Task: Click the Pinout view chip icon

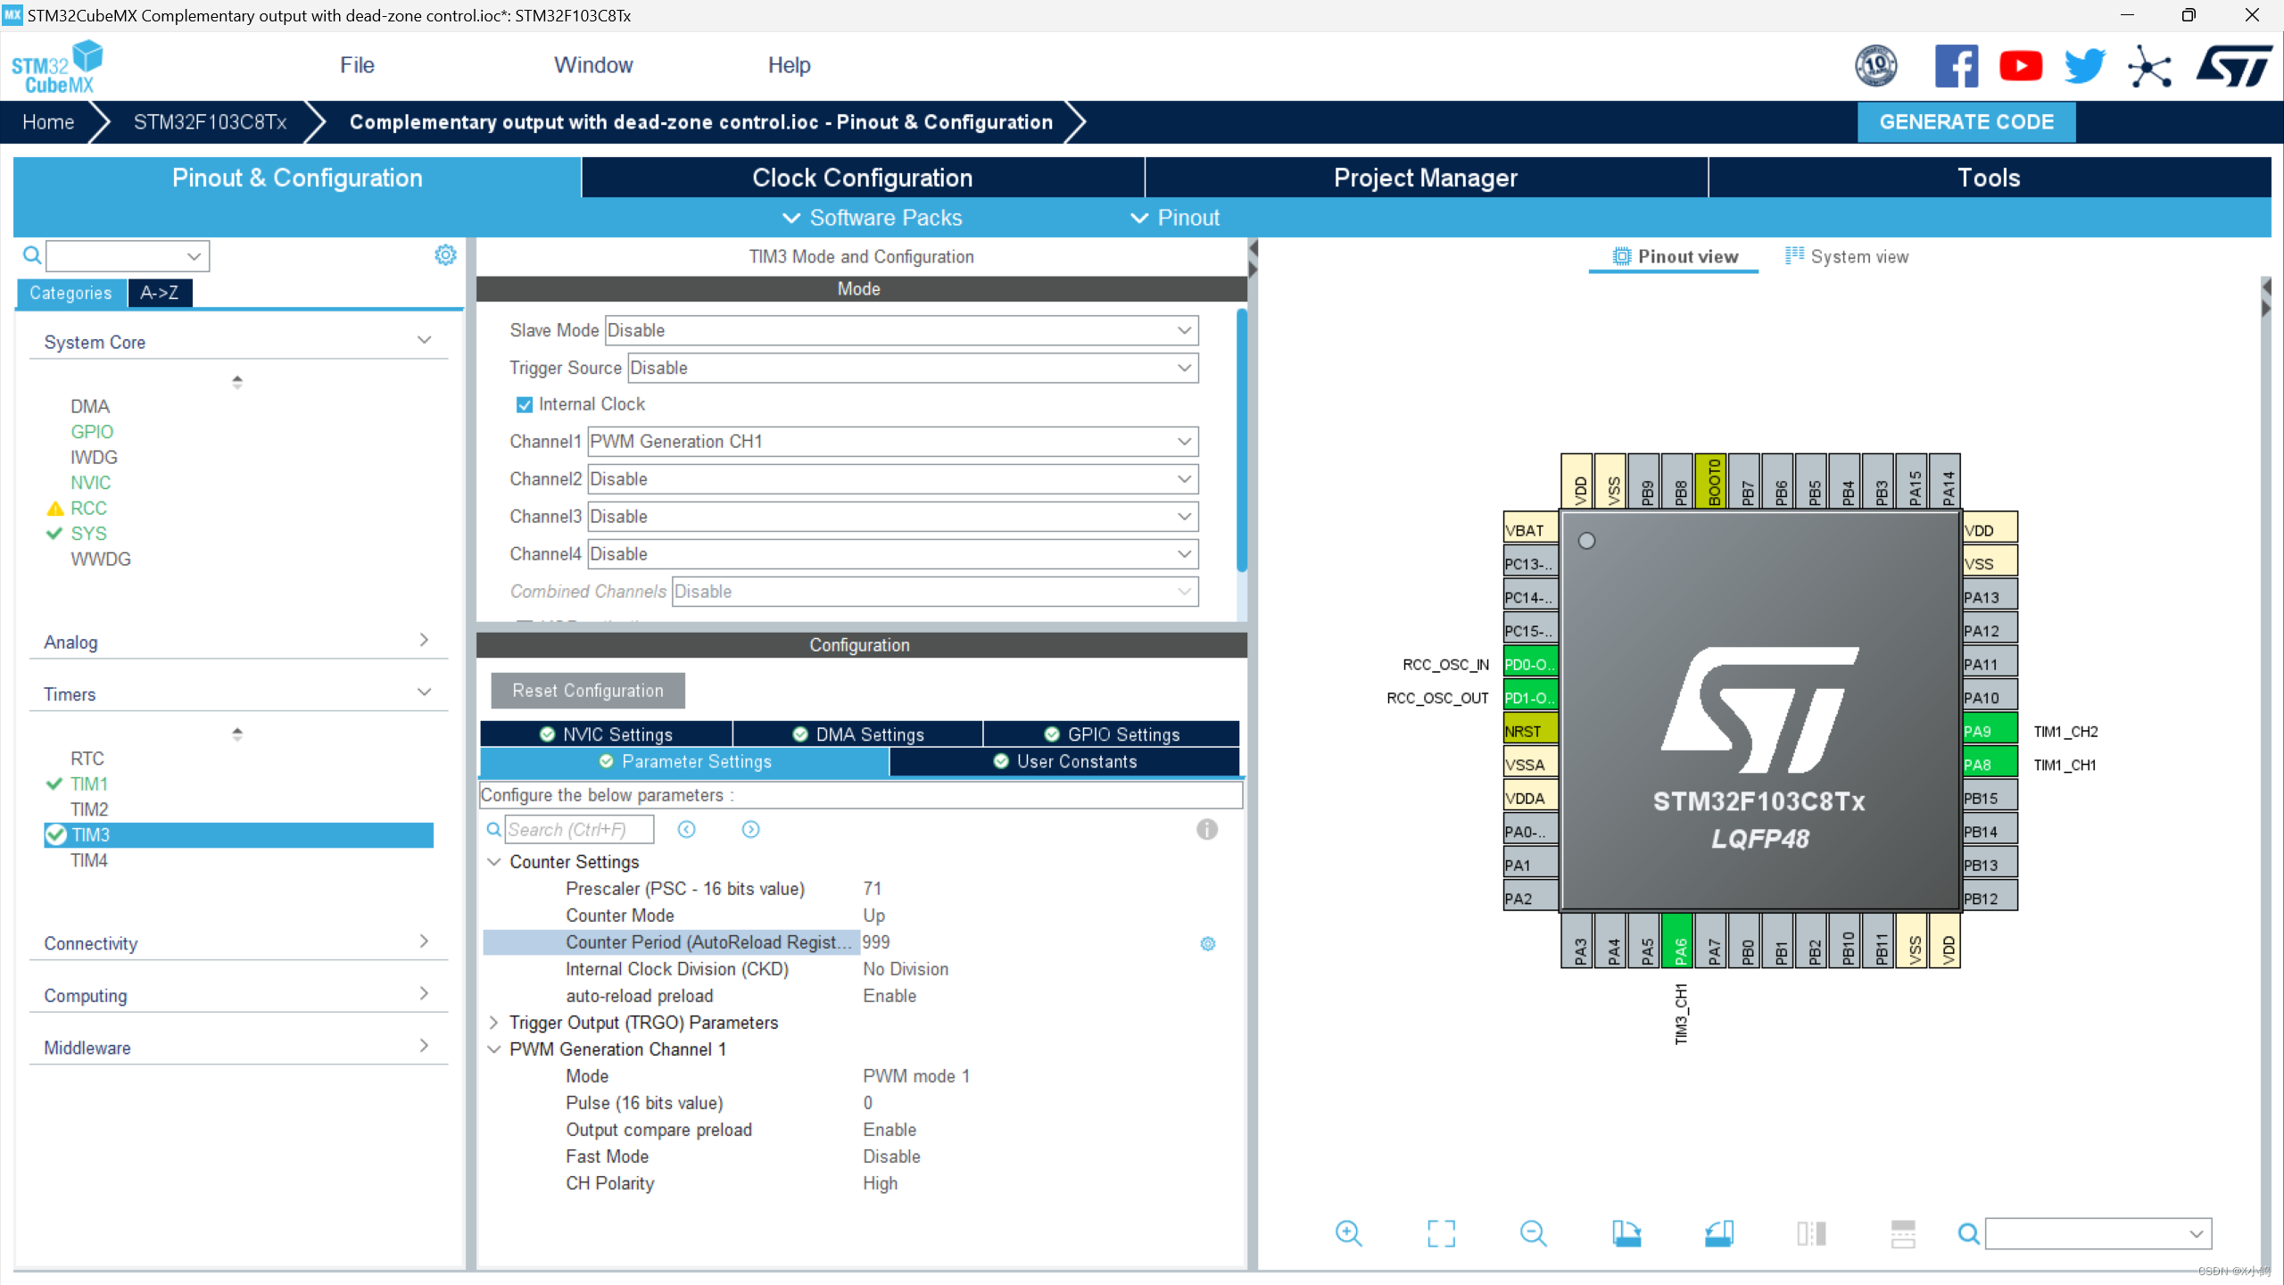Action: coord(1622,257)
